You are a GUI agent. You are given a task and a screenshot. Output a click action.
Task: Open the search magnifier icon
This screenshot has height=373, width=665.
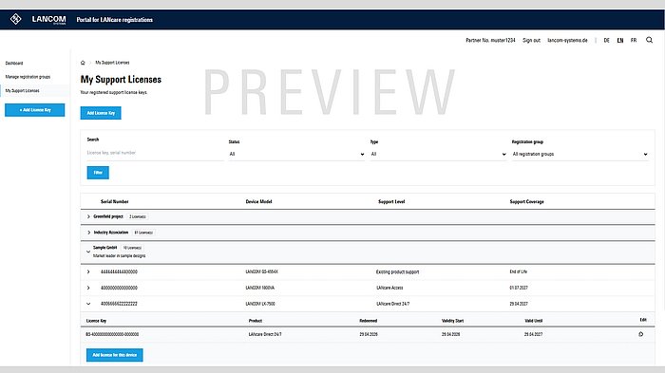tap(649, 40)
